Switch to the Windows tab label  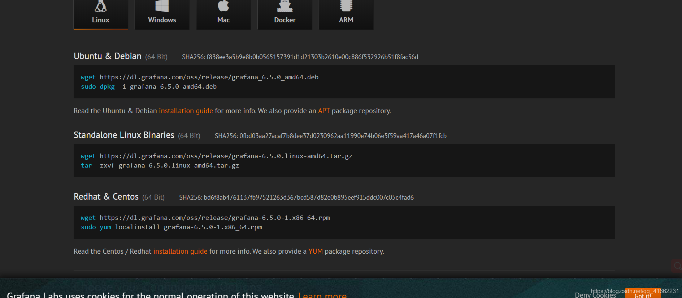point(162,20)
